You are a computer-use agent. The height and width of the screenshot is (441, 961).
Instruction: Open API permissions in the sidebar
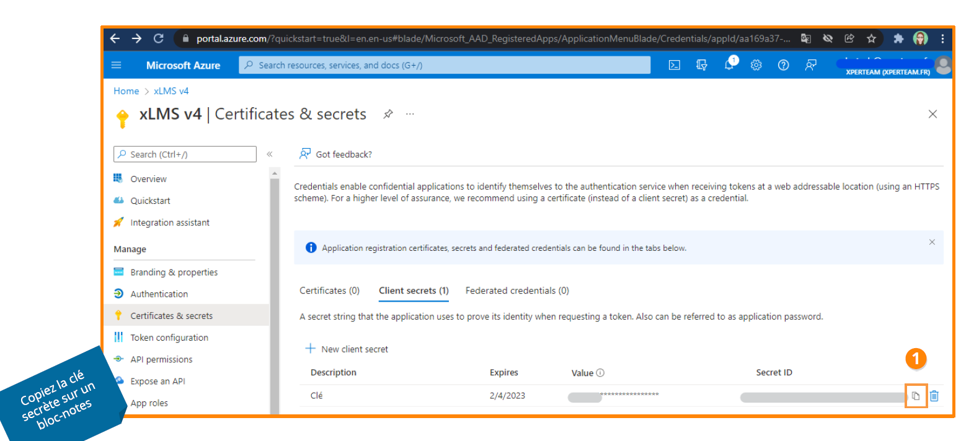click(x=161, y=359)
